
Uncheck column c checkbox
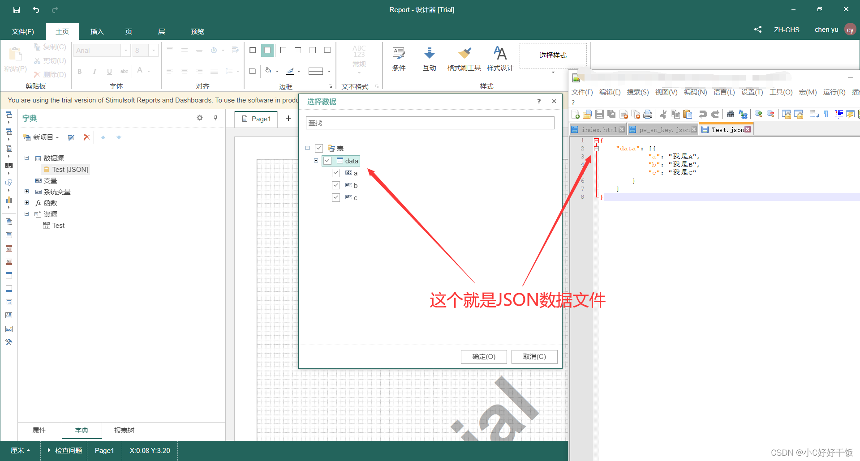click(x=336, y=197)
